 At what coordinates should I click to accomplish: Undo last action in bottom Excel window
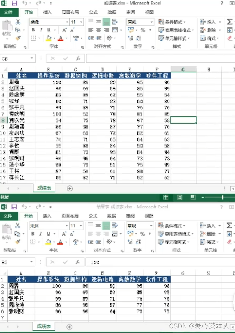pyautogui.click(x=24, y=207)
